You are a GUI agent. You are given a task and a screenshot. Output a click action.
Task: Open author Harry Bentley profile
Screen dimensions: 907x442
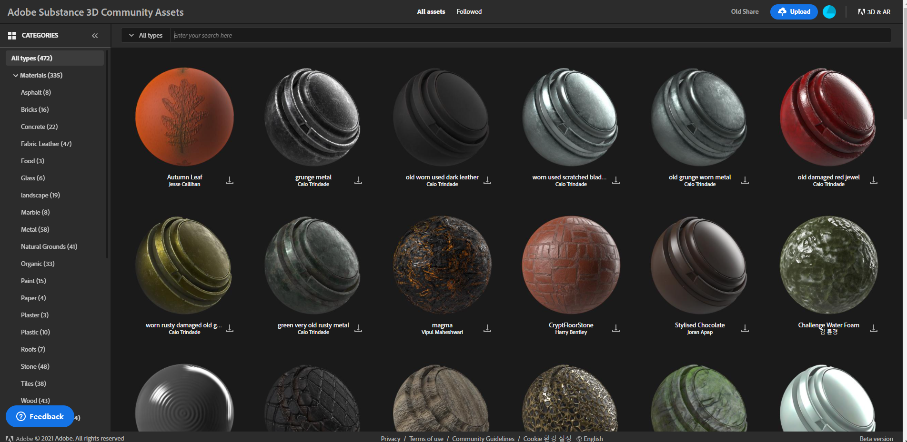(x=571, y=332)
